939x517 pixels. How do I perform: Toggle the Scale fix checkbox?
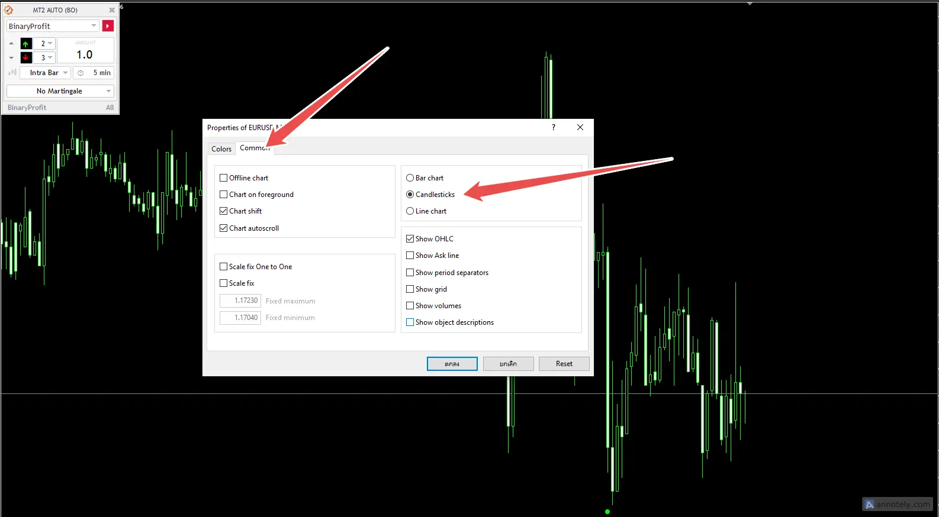coord(224,283)
